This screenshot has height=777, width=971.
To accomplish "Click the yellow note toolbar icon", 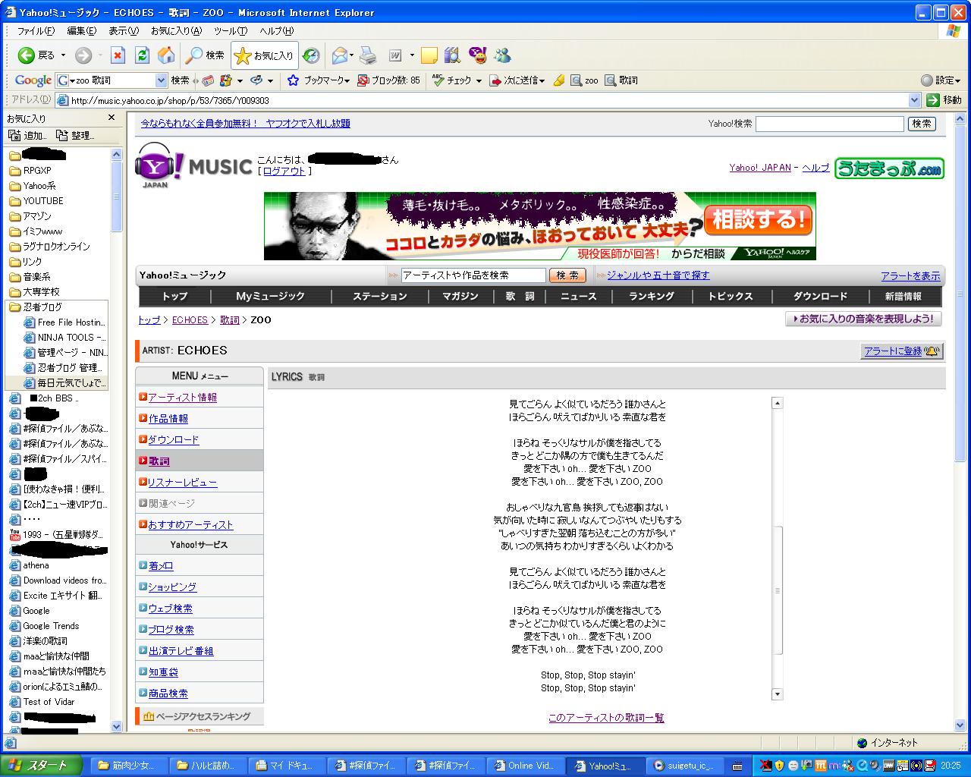I will pyautogui.click(x=429, y=55).
